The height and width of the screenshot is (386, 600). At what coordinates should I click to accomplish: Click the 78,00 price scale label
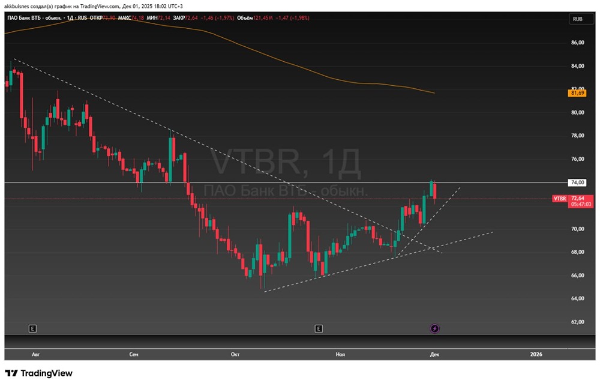point(577,136)
